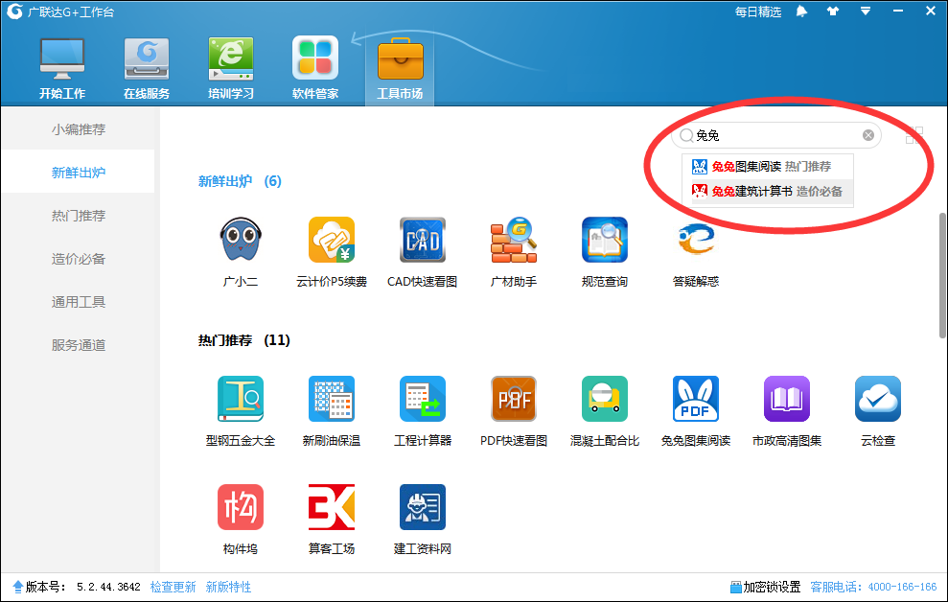Click 检查更新 link
948x602 pixels.
click(x=173, y=587)
